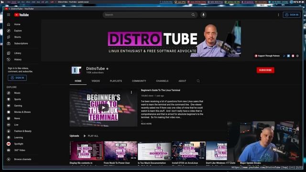Image resolution: width=306 pixels, height=172 pixels.
Task: Focus the YouTube search field
Action: [147, 15]
